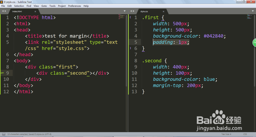Click the class "second" attribute value
The image size is (256, 137).
(x=78, y=73)
